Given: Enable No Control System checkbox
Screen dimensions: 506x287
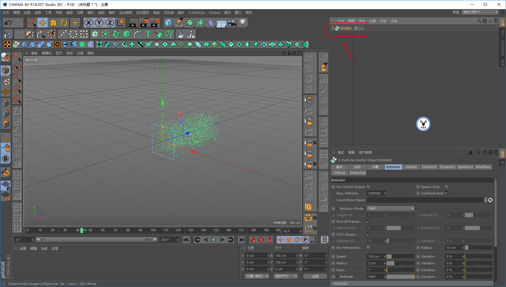Looking at the screenshot, I should 368,187.
